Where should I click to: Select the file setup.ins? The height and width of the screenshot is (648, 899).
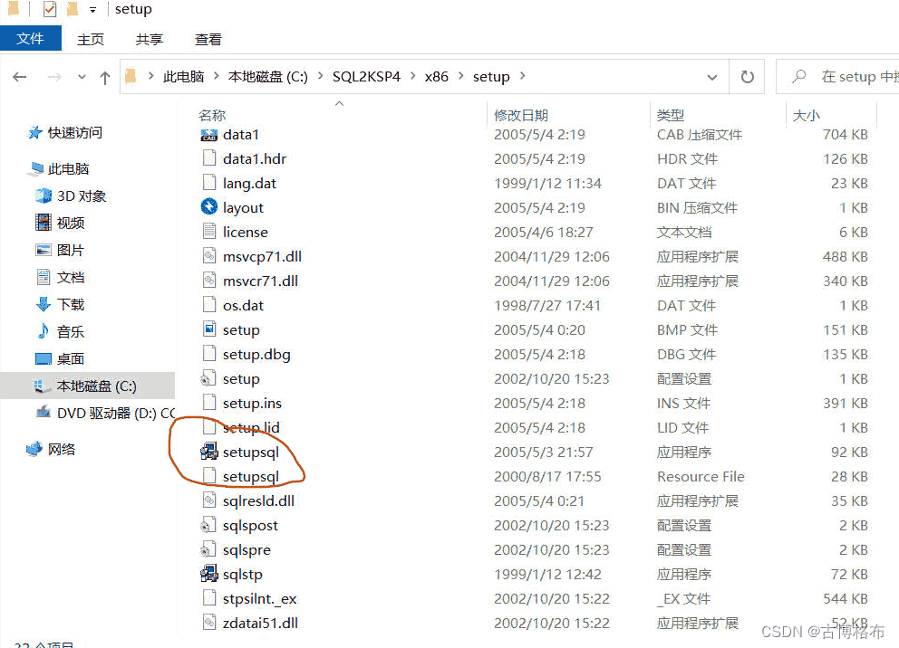252,403
